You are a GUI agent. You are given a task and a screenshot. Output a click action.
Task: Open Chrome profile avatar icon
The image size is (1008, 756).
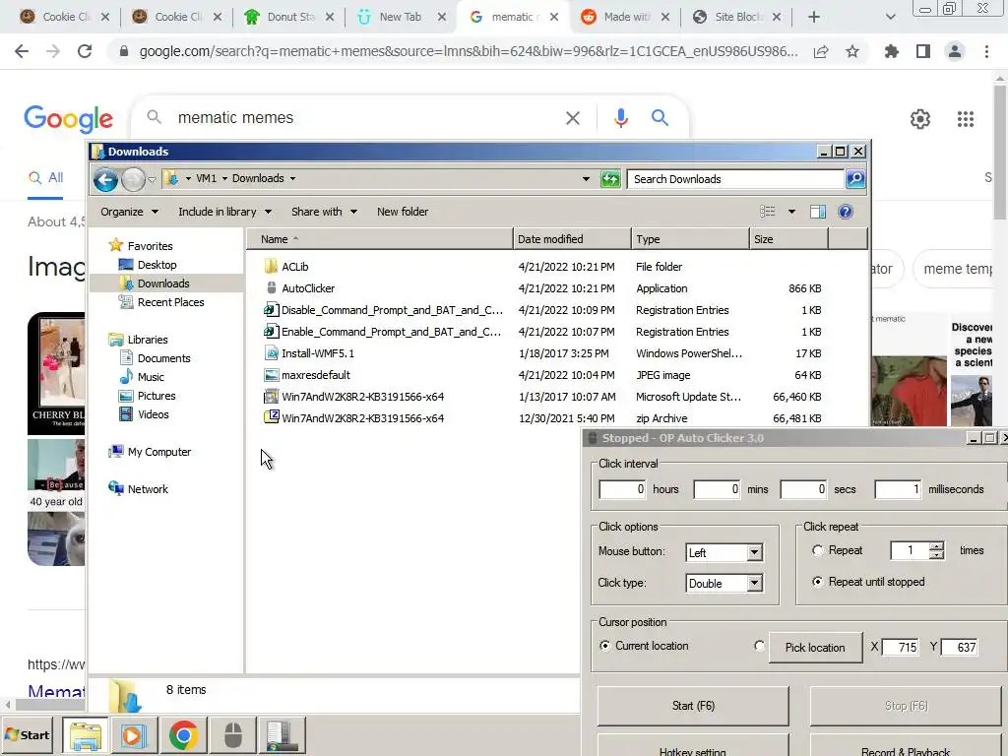click(x=955, y=51)
